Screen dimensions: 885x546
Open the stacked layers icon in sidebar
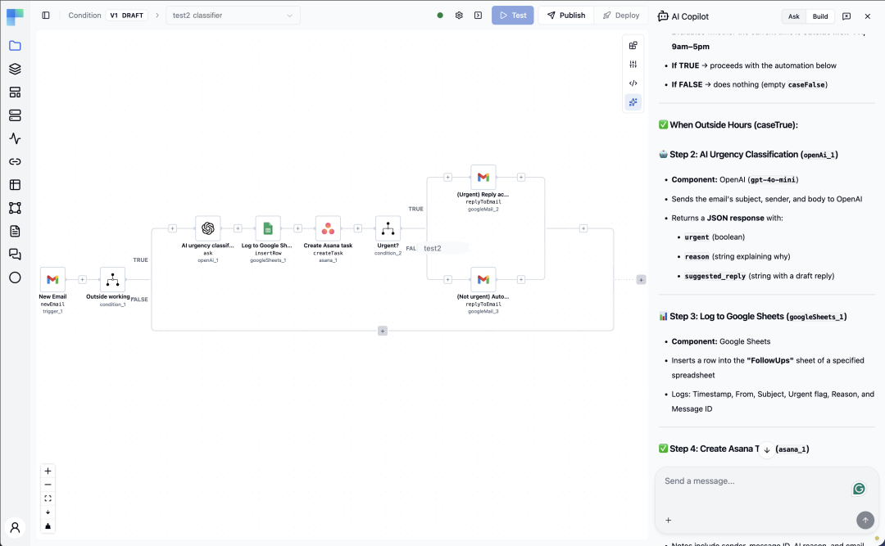pos(16,69)
